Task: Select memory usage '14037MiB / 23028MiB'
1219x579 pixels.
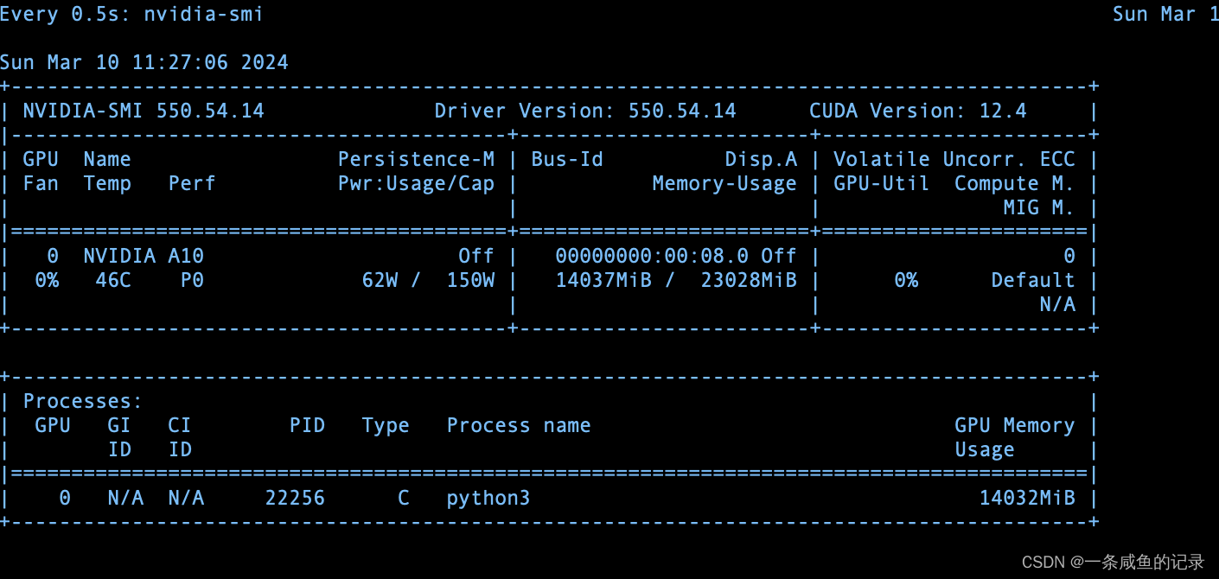Action: 676,280
